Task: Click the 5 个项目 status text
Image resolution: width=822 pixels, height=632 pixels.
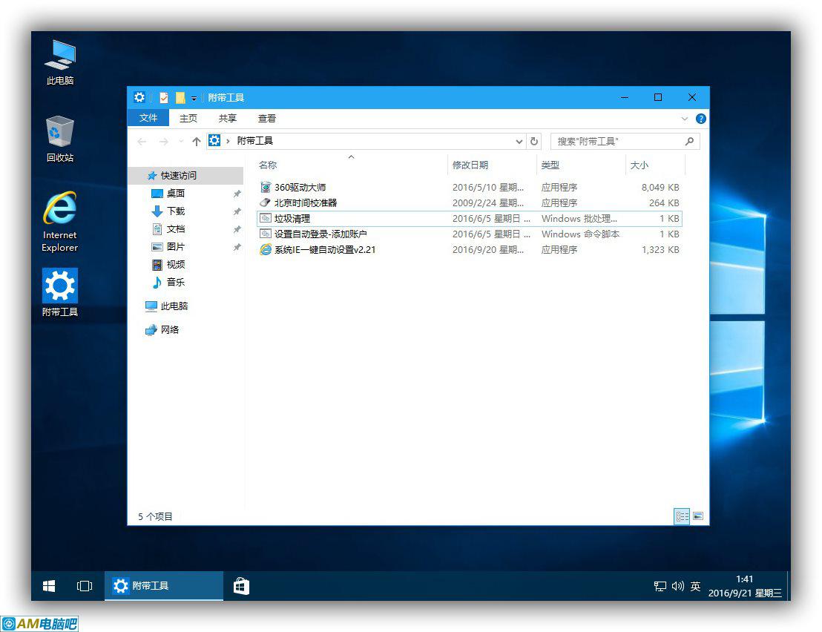Action: (x=155, y=517)
